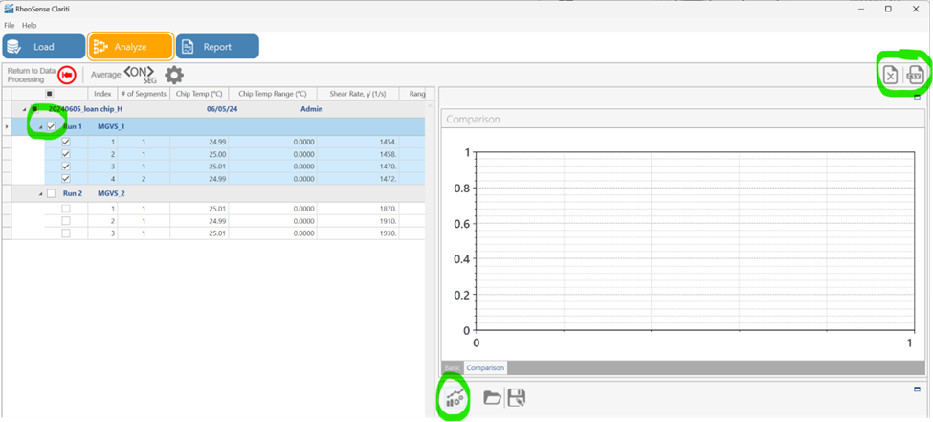This screenshot has width=933, height=422.
Task: Check Run 2 row with shear rate 1910.
Action: click(66, 221)
